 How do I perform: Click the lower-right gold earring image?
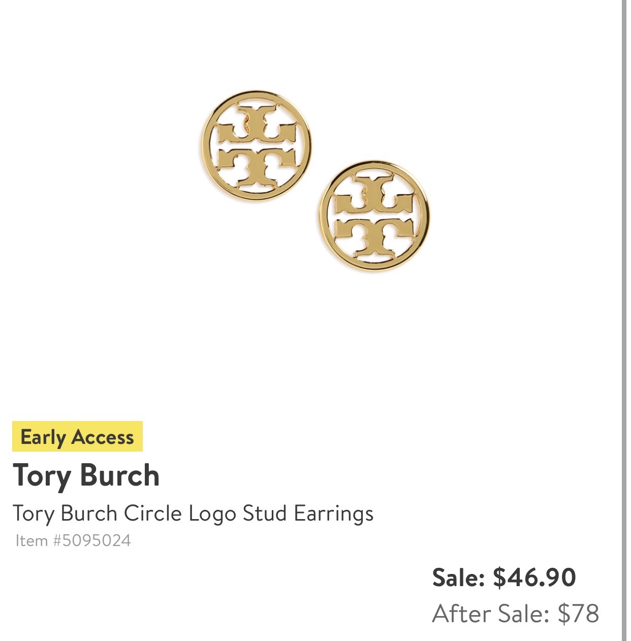(x=374, y=216)
